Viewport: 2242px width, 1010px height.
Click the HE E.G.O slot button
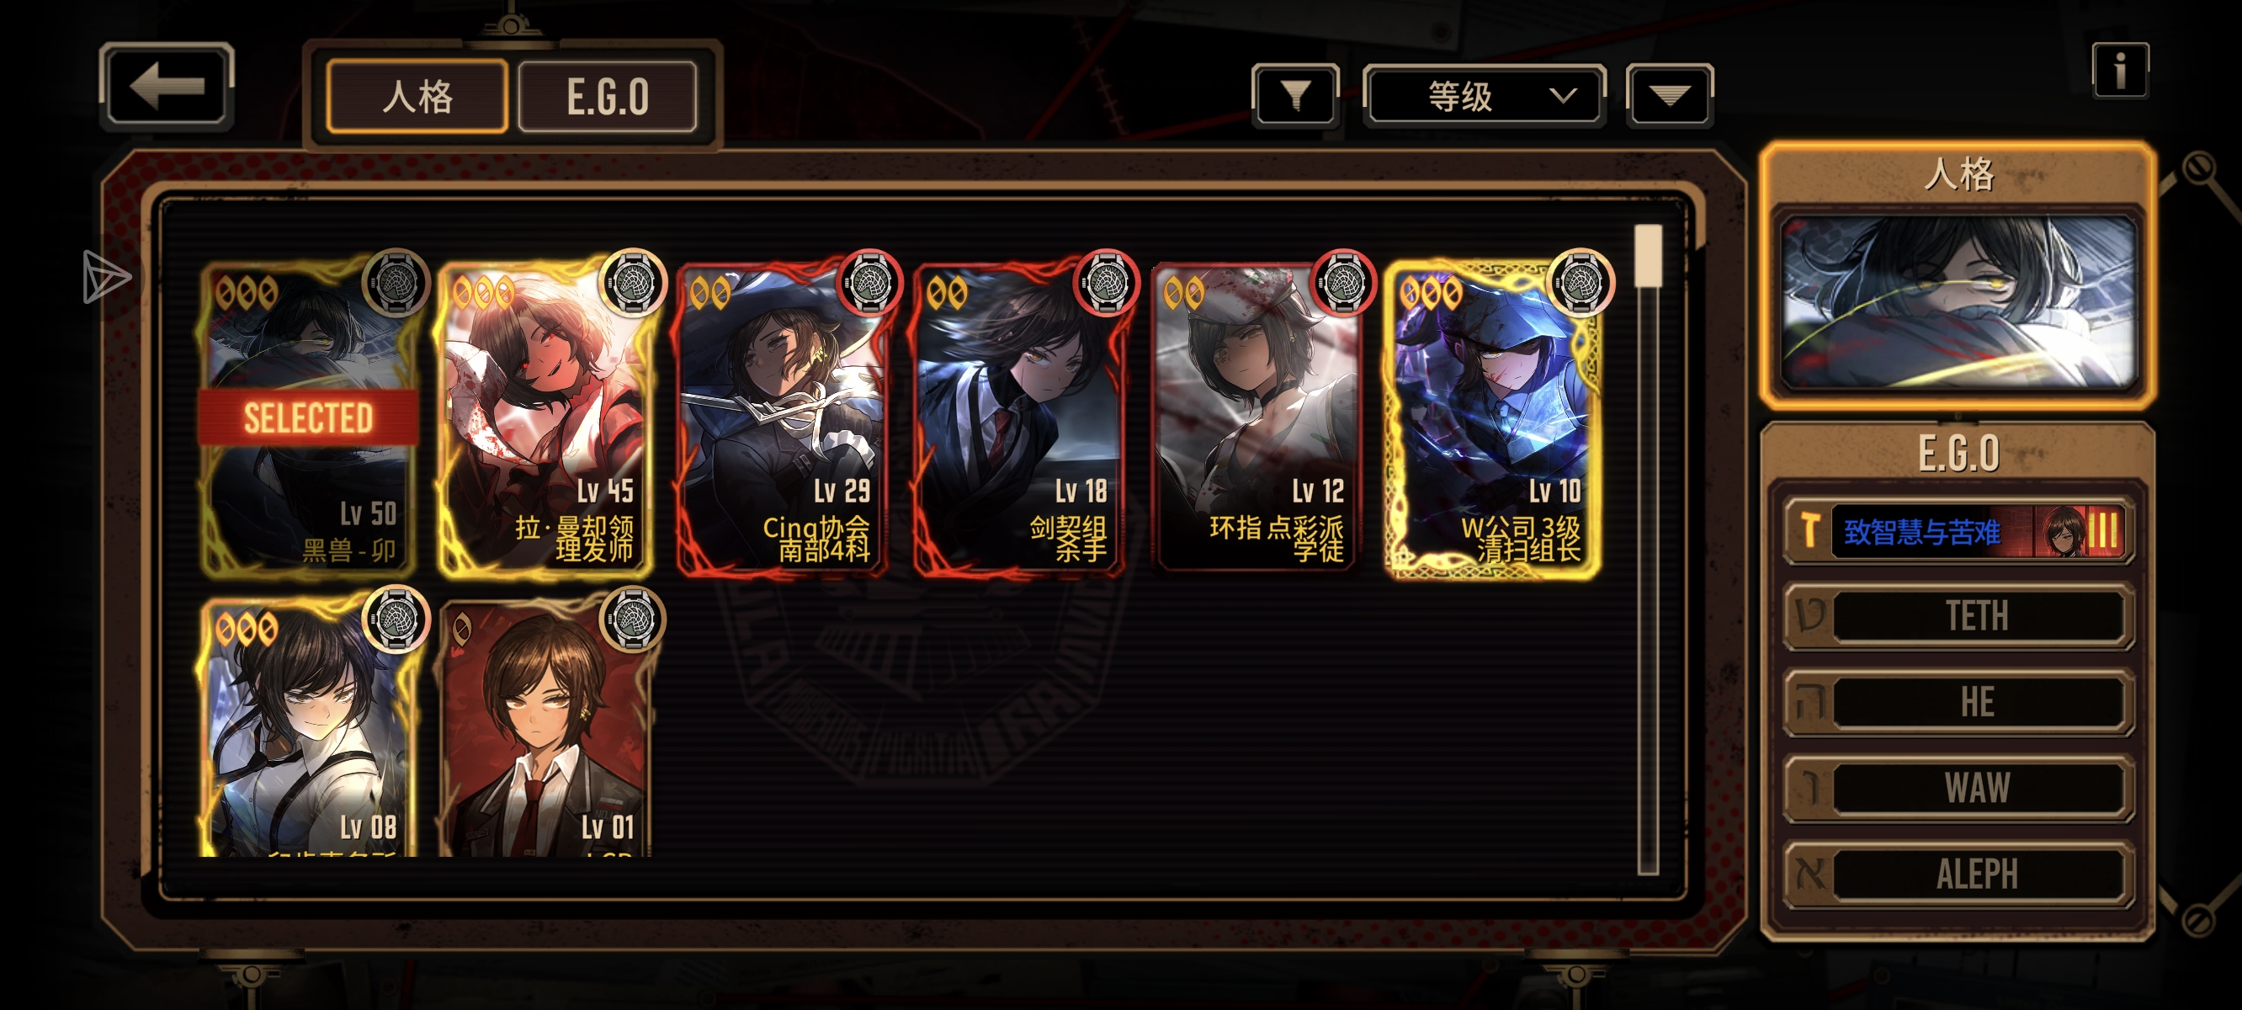point(1959,702)
